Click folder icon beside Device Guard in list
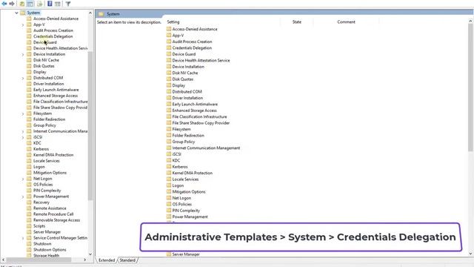 169,54
